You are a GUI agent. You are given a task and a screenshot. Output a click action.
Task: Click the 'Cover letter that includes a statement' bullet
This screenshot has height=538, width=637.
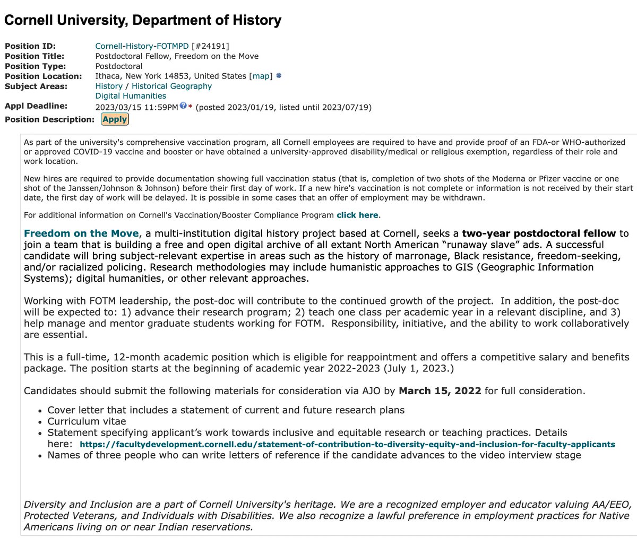click(226, 410)
